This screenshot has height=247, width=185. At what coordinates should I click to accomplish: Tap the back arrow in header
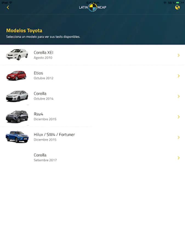pos(8,7)
